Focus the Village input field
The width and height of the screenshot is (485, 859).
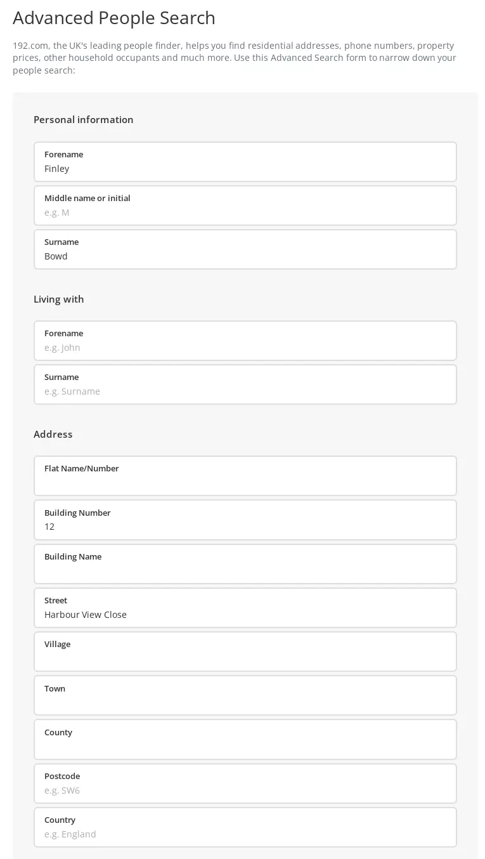(x=245, y=652)
